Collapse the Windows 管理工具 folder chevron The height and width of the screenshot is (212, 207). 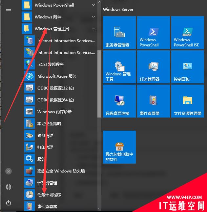click(93, 29)
